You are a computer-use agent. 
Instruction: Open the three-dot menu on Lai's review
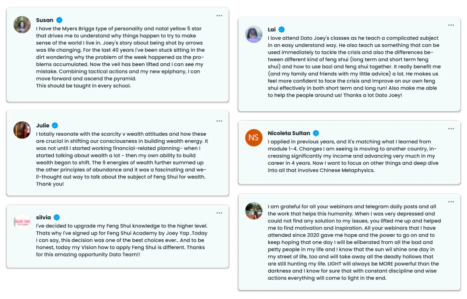[x=451, y=25]
